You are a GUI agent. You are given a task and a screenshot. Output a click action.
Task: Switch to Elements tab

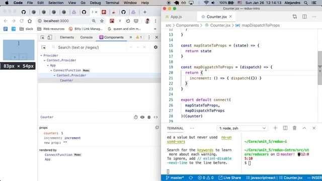[x=67, y=37]
